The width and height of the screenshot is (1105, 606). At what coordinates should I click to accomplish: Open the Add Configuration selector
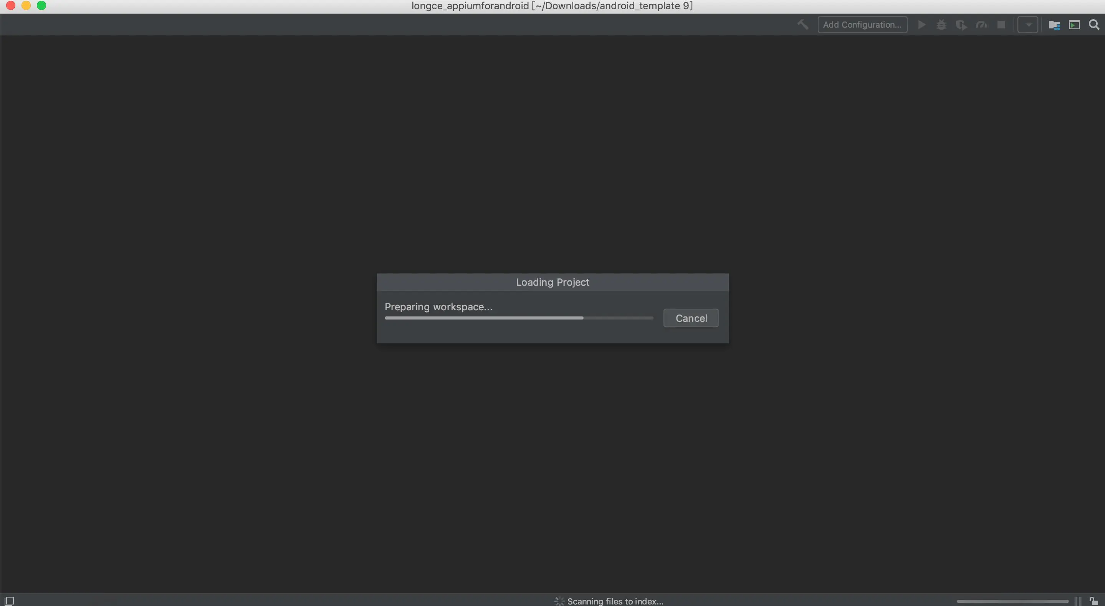tap(862, 25)
